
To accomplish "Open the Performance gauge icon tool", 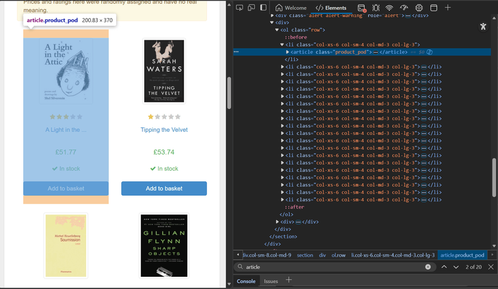I will (x=404, y=8).
